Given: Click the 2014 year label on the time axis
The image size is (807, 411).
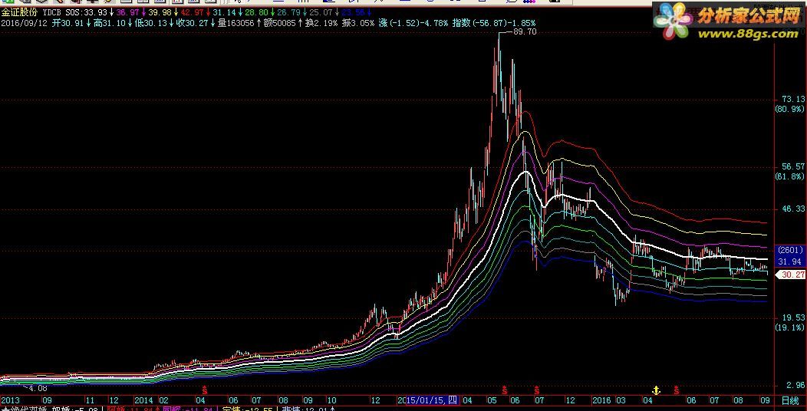Looking at the screenshot, I should 143,400.
